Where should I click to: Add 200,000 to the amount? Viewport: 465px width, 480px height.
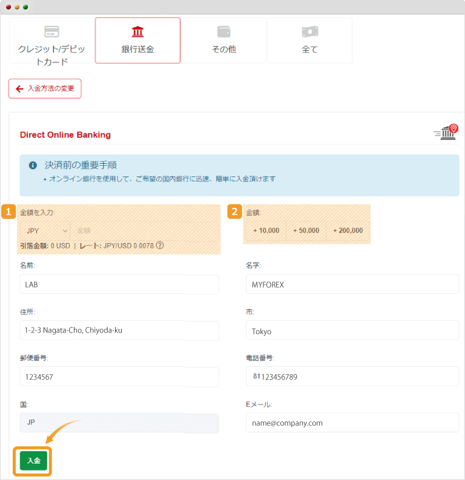[x=348, y=230]
